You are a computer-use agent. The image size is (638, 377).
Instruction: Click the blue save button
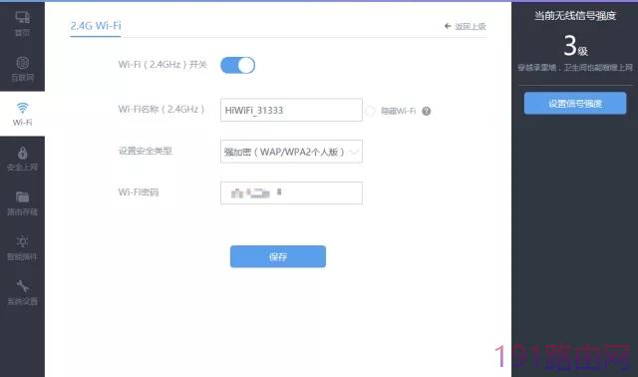pos(278,256)
